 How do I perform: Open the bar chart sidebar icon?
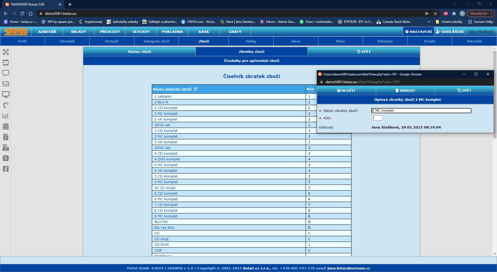coord(6,116)
